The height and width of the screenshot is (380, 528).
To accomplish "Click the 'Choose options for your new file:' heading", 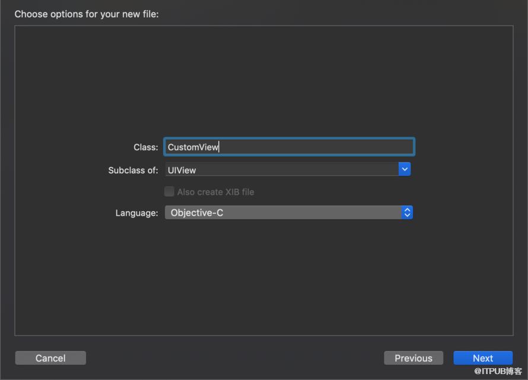I will [87, 14].
